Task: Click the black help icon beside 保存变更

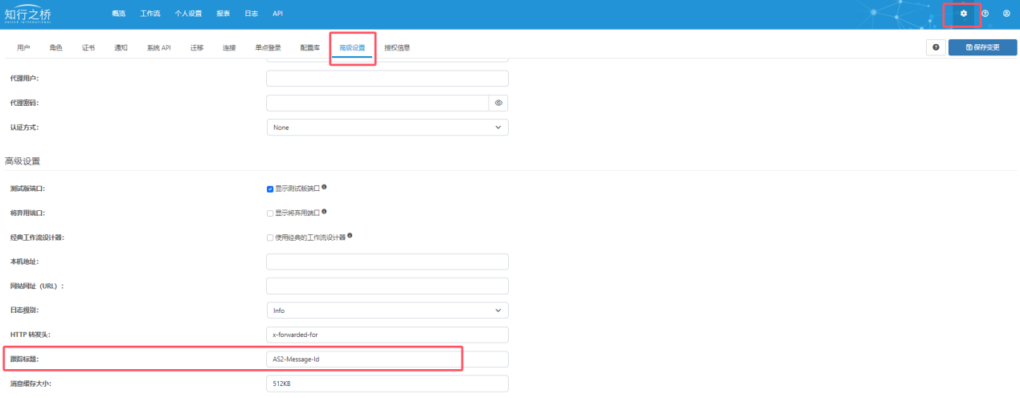Action: [936, 47]
